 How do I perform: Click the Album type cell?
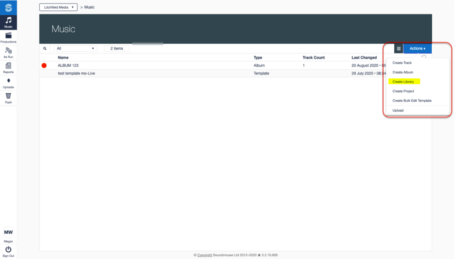(259, 66)
